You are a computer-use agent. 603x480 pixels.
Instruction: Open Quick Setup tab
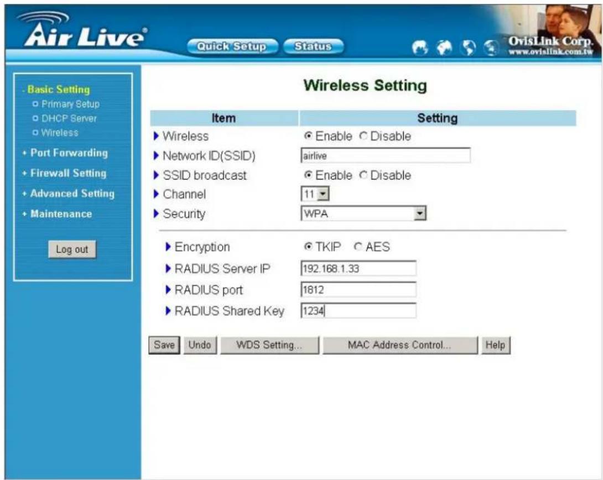coord(232,46)
